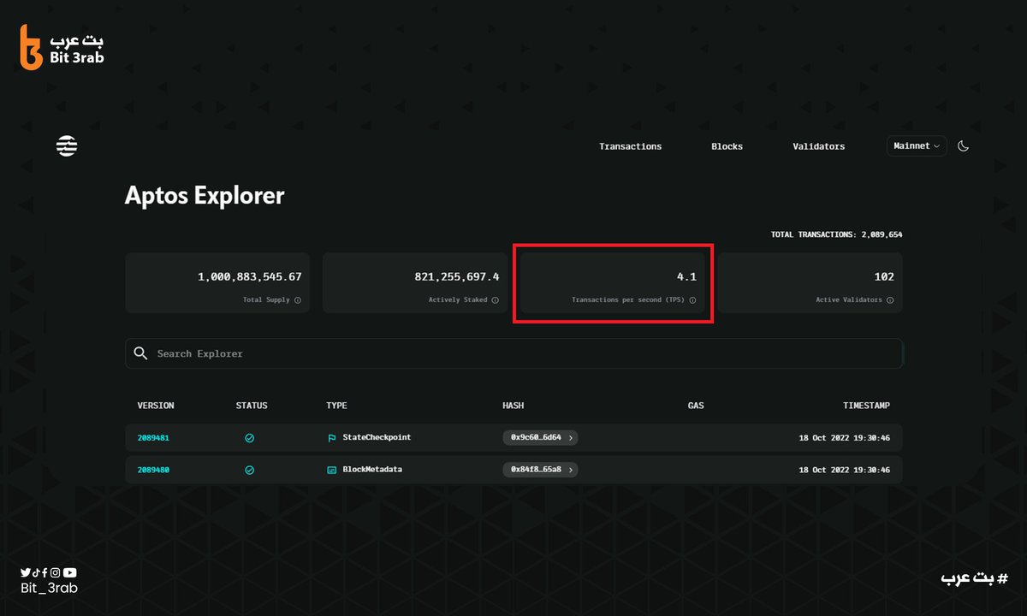Click success check icon for 2089480
This screenshot has height=616, width=1027.
coord(250,470)
